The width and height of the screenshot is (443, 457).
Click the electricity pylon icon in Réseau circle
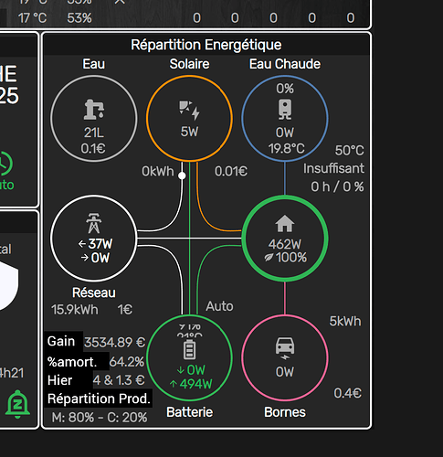(x=94, y=223)
